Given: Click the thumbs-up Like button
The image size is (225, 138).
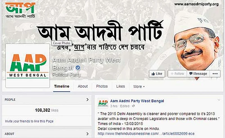Looking at the screenshot, I should 157,74.
